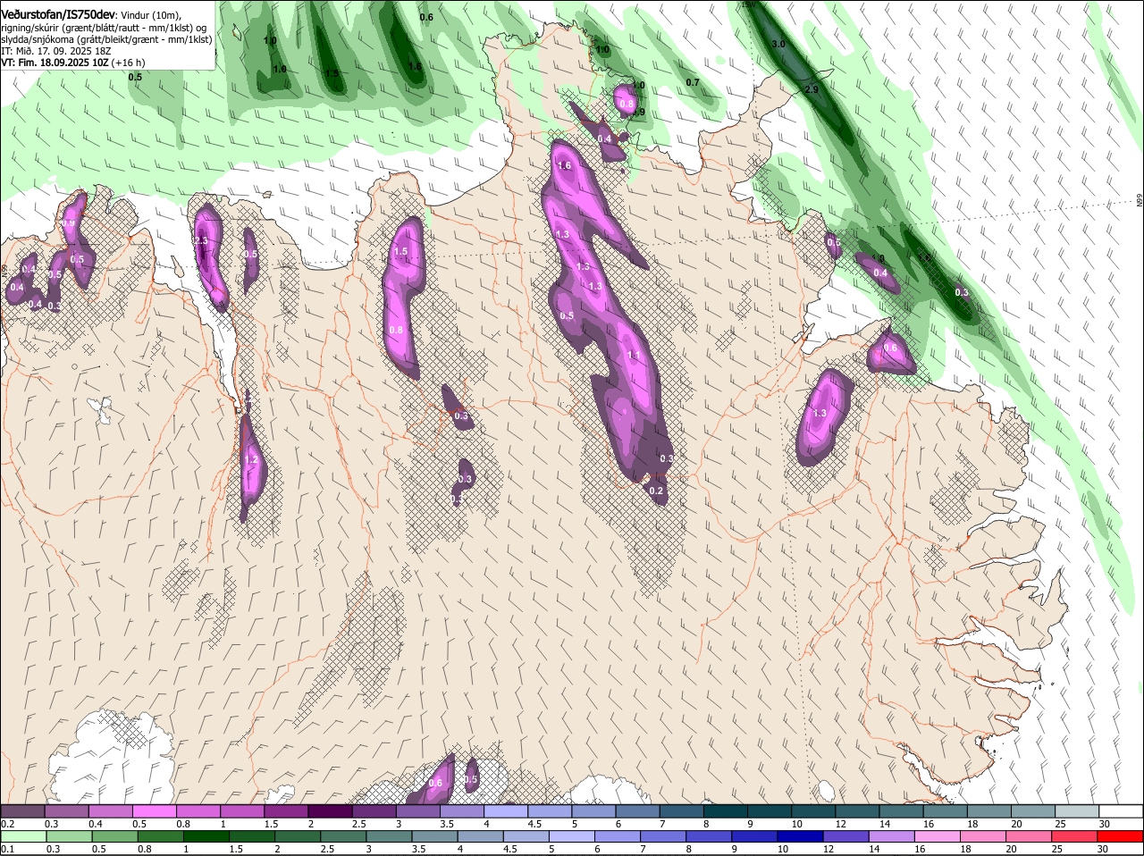Image resolution: width=1144 pixels, height=856 pixels.
Task: Select the snow legend swatch between 0.2 and 0.3
Action: point(22,811)
